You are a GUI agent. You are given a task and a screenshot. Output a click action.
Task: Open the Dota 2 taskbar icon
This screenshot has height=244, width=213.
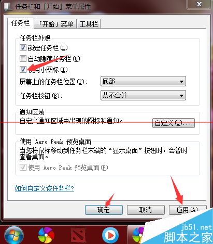point(79,236)
